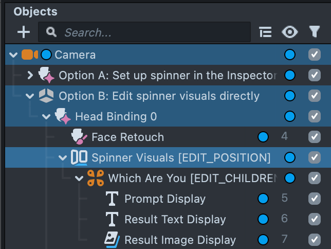
Task: Click the blue layer dot for Prompt Display
Action: 263,199
